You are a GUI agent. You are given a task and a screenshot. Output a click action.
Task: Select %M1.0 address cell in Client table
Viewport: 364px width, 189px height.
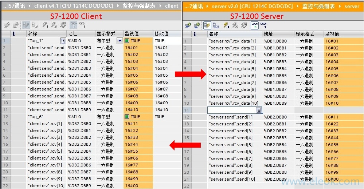point(81,117)
